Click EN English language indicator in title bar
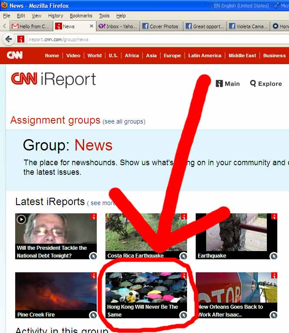The image size is (289, 333). (x=241, y=6)
